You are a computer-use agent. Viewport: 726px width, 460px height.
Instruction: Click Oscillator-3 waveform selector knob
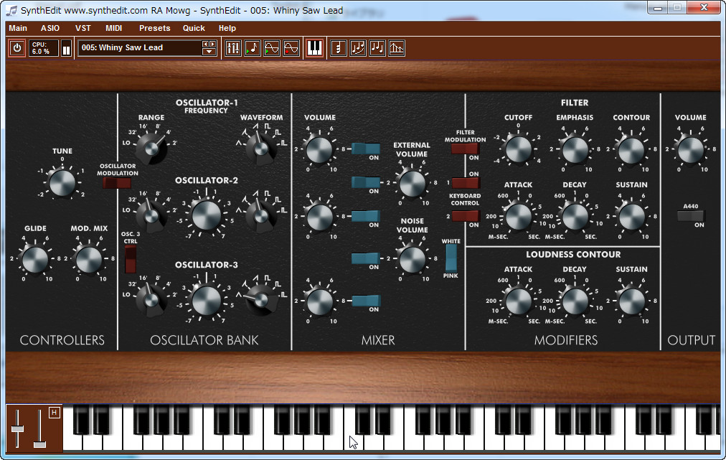point(262,300)
